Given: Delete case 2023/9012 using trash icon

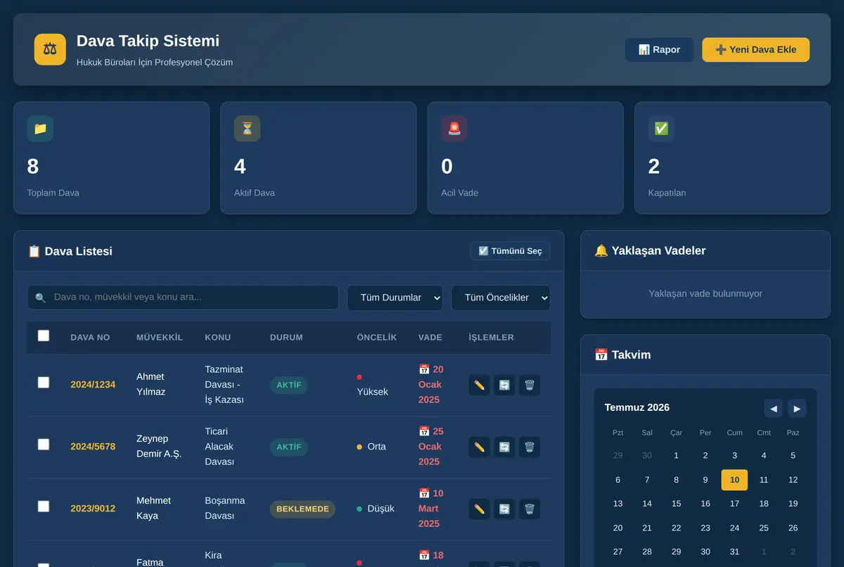Looking at the screenshot, I should click(x=530, y=509).
